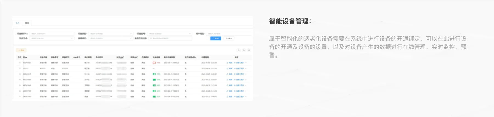Click the green battery icon in row 15
Image resolution: width=494 pixels, height=117 pixels.
tap(154, 85)
